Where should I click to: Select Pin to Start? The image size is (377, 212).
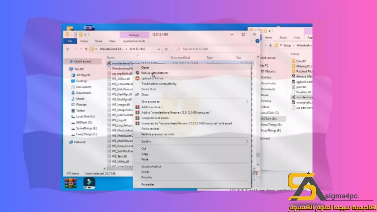click(148, 89)
